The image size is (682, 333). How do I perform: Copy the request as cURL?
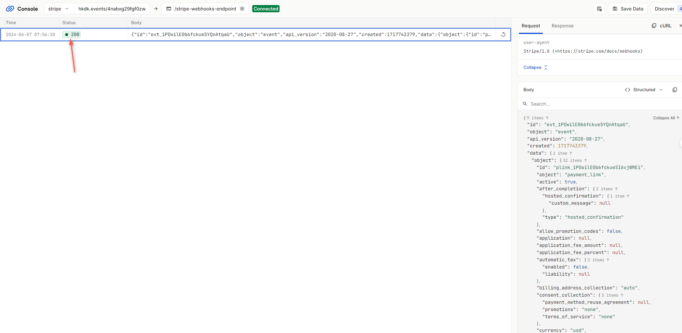661,26
